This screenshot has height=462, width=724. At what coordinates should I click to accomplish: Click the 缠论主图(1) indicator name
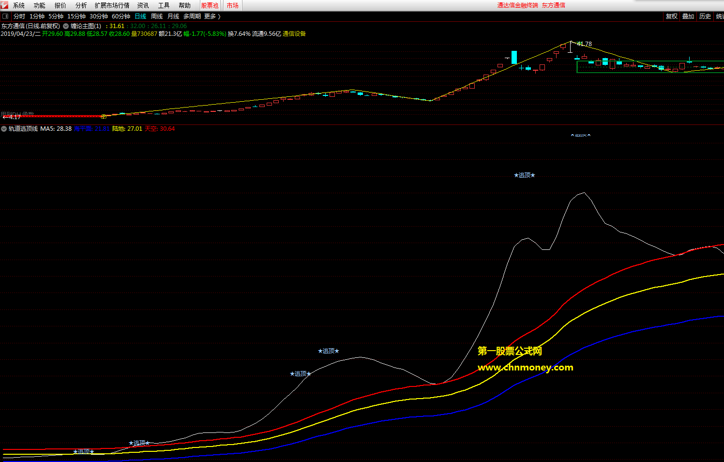tap(86, 26)
